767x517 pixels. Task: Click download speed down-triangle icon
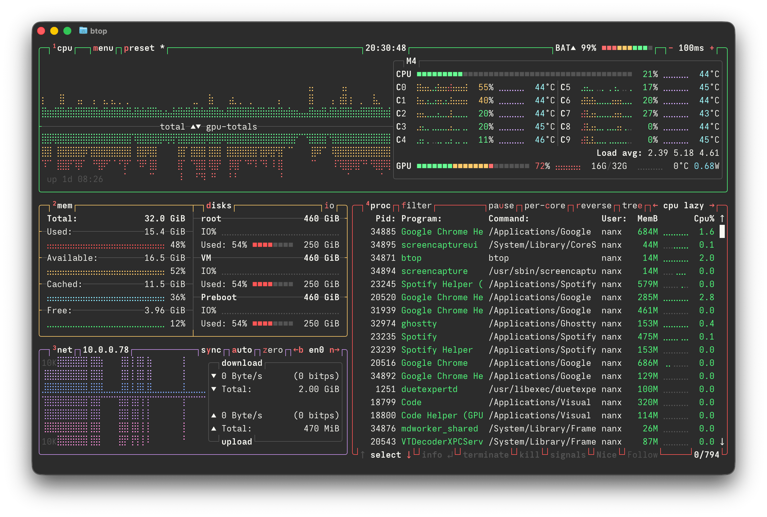click(214, 376)
